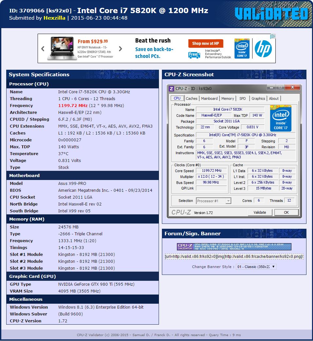Click the Windows 8.1 Enterprise Edition value
The width and height of the screenshot is (313, 341).
[x=101, y=307]
